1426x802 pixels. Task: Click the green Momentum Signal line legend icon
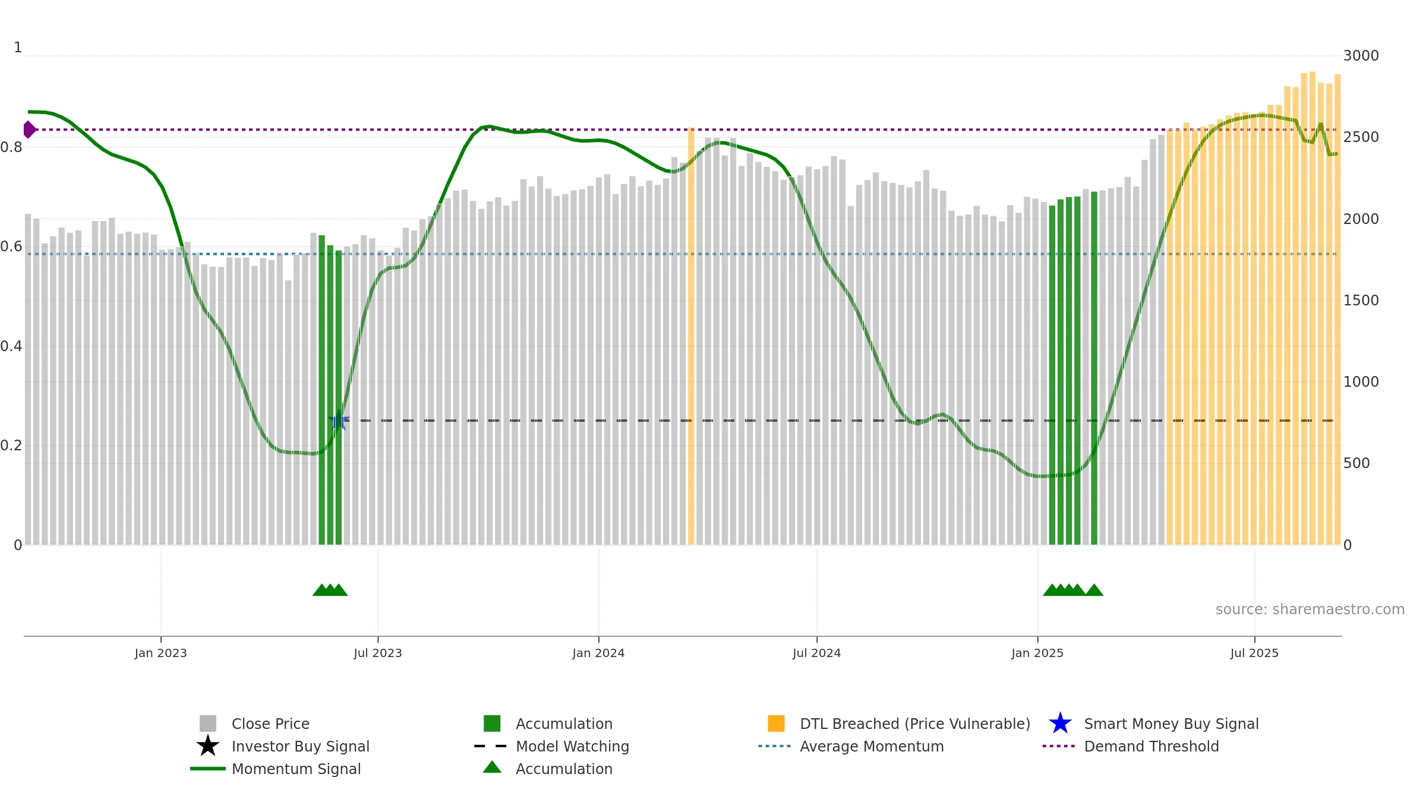[x=207, y=769]
